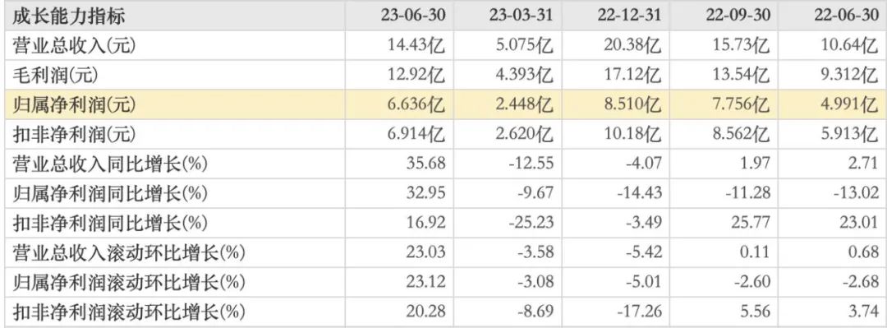
Task: Select the 23-06-30 column header
Action: (412, 16)
